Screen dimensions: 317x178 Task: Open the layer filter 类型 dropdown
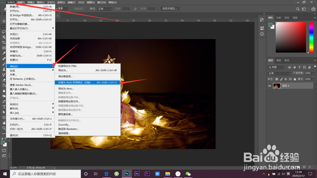276,67
